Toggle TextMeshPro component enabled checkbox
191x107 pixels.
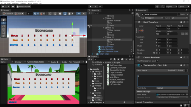coord(141,65)
